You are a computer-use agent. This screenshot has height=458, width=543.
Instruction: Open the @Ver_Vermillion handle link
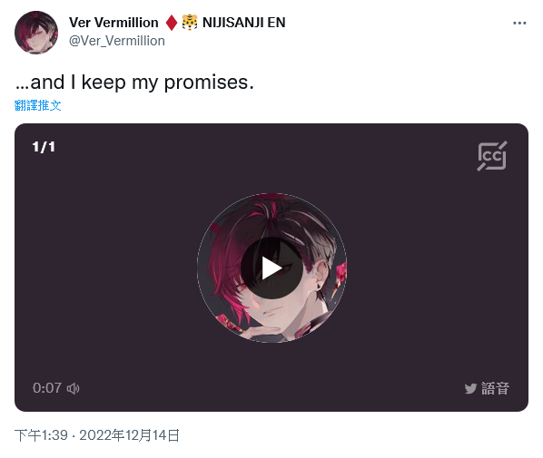tap(117, 41)
